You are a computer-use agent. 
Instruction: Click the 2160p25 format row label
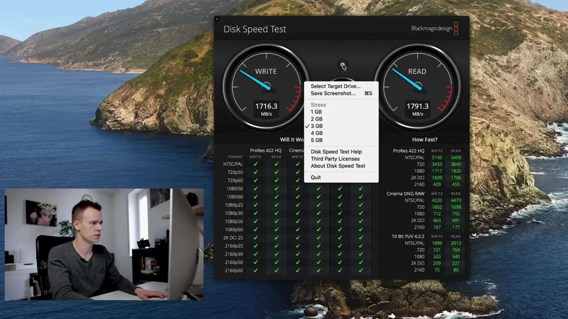point(234,246)
